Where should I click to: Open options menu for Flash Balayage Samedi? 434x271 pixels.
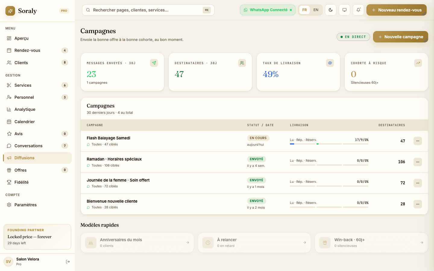418,141
